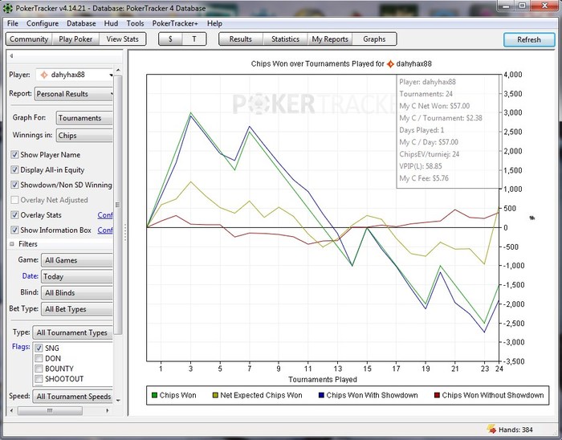Collapse the Filters section toggle

click(x=12, y=244)
